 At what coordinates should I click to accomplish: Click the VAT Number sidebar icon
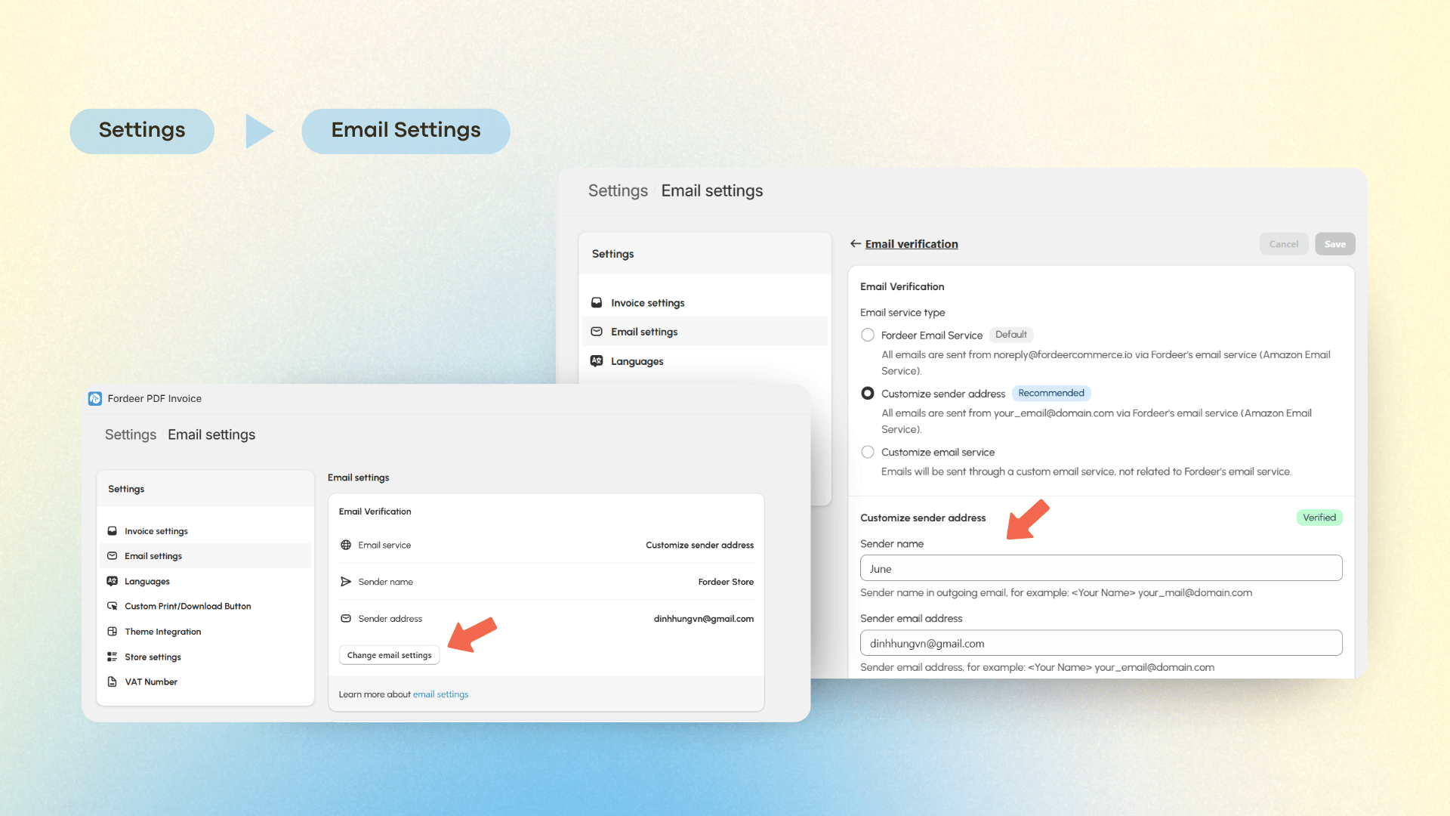[113, 682]
